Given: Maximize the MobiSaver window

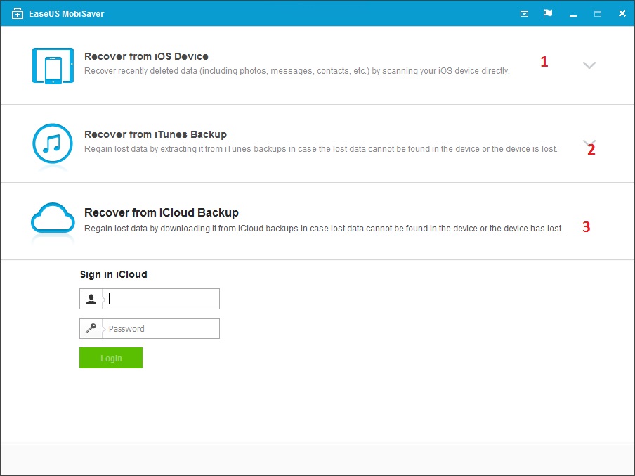Looking at the screenshot, I should [x=598, y=13].
